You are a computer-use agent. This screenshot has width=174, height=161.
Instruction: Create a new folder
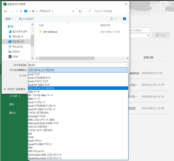pos(27,19)
